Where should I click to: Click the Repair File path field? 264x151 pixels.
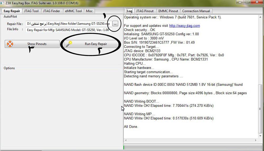[69, 24]
